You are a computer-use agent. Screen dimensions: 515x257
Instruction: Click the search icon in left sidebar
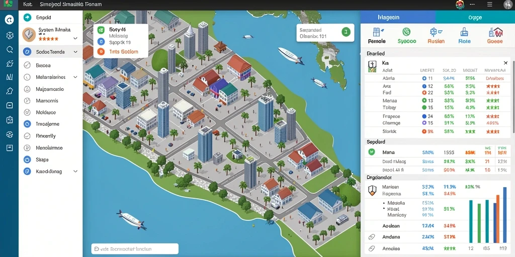(x=10, y=50)
